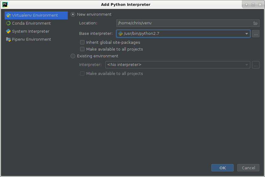Select the Existing environment radio button
The image size is (265, 177).
pyautogui.click(x=73, y=56)
